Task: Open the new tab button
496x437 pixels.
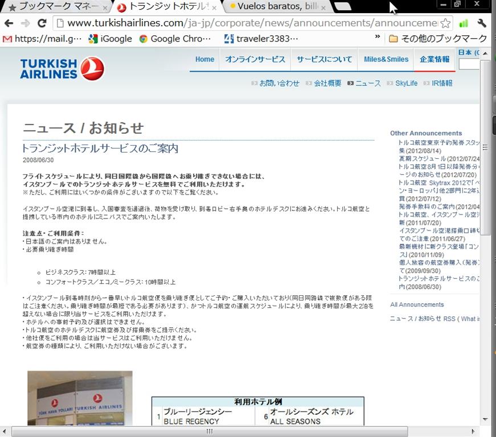Action: [x=343, y=7]
